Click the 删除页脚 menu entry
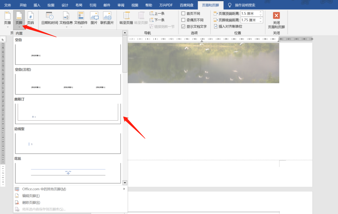The height and width of the screenshot is (214, 338). click(70, 202)
